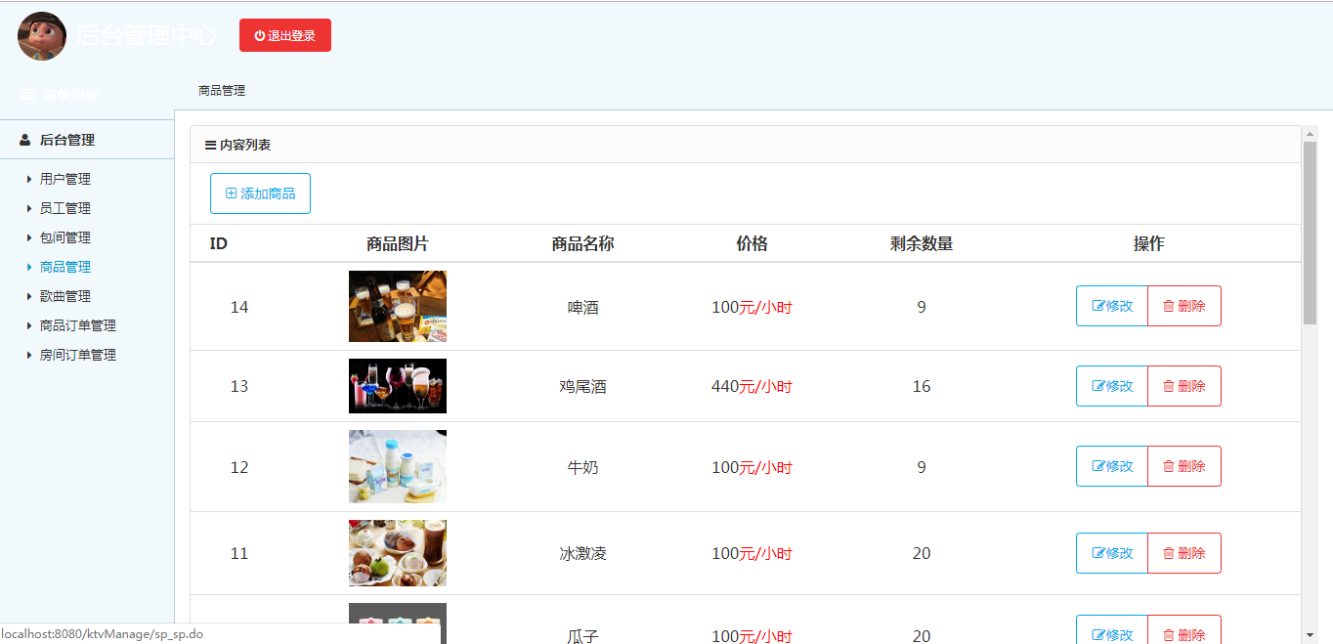
Task: Click the 商品图片 column header
Action: [398, 243]
